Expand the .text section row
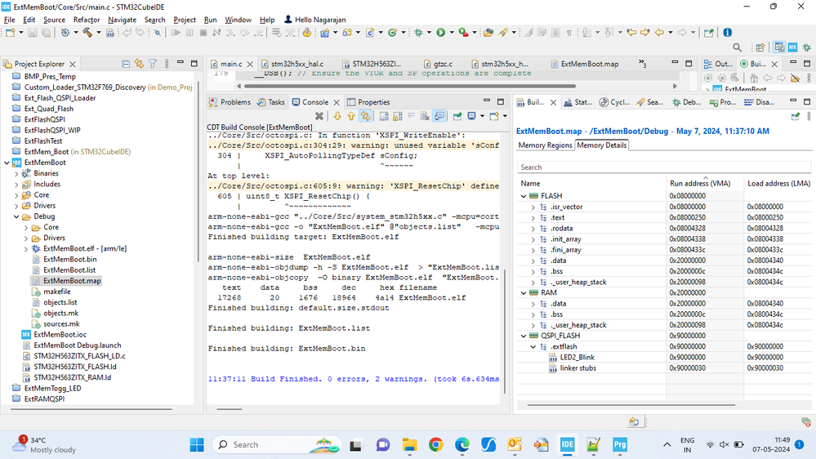The image size is (816, 459). click(533, 217)
